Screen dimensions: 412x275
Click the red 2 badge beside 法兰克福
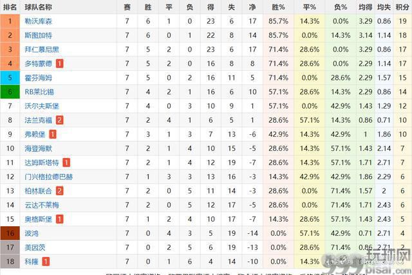click(x=60, y=120)
